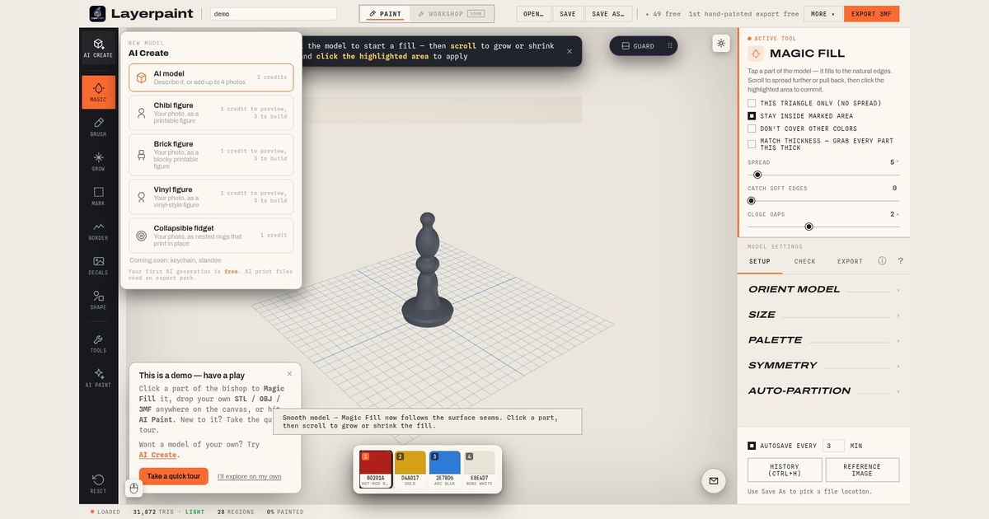Toggle the Guard button
The height and width of the screenshot is (519, 989).
click(638, 46)
